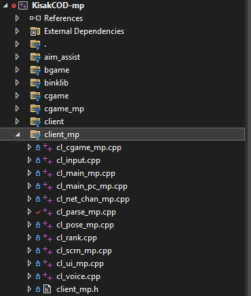Expand the '.' filter folder
Viewport: 251px width, 296px height.
point(17,44)
